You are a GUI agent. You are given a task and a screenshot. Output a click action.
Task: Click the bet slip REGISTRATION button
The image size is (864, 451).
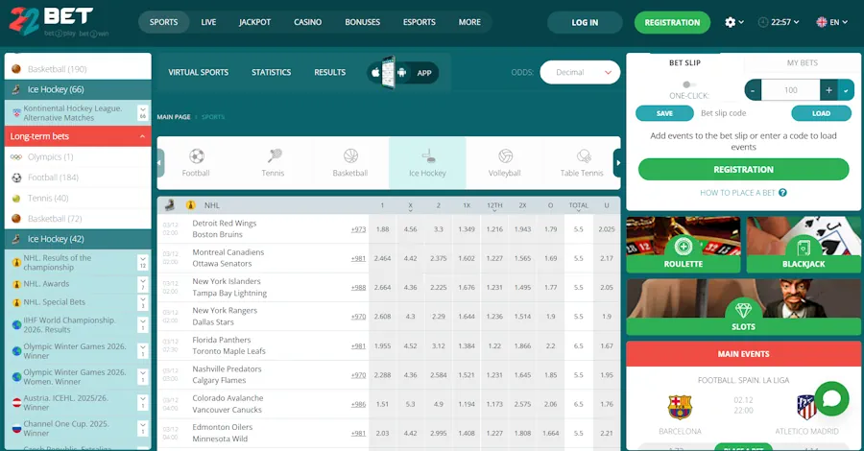[x=743, y=170]
